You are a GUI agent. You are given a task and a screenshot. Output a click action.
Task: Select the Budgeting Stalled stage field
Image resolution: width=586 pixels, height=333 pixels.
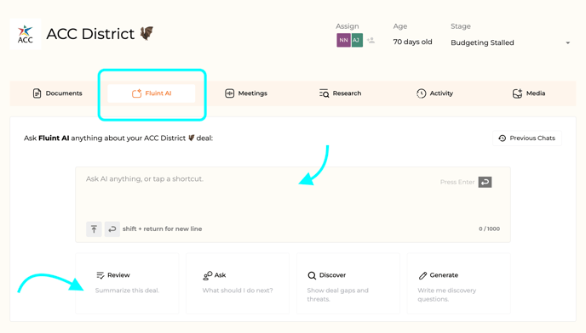pyautogui.click(x=510, y=42)
